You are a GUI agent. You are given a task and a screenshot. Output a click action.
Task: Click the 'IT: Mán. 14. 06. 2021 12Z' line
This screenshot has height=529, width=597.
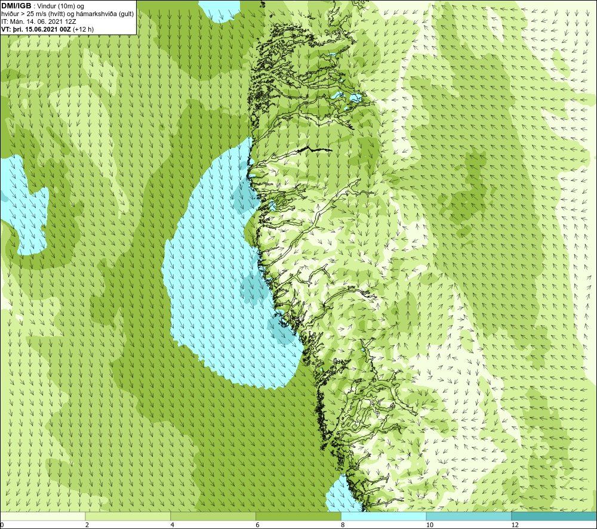(38, 21)
